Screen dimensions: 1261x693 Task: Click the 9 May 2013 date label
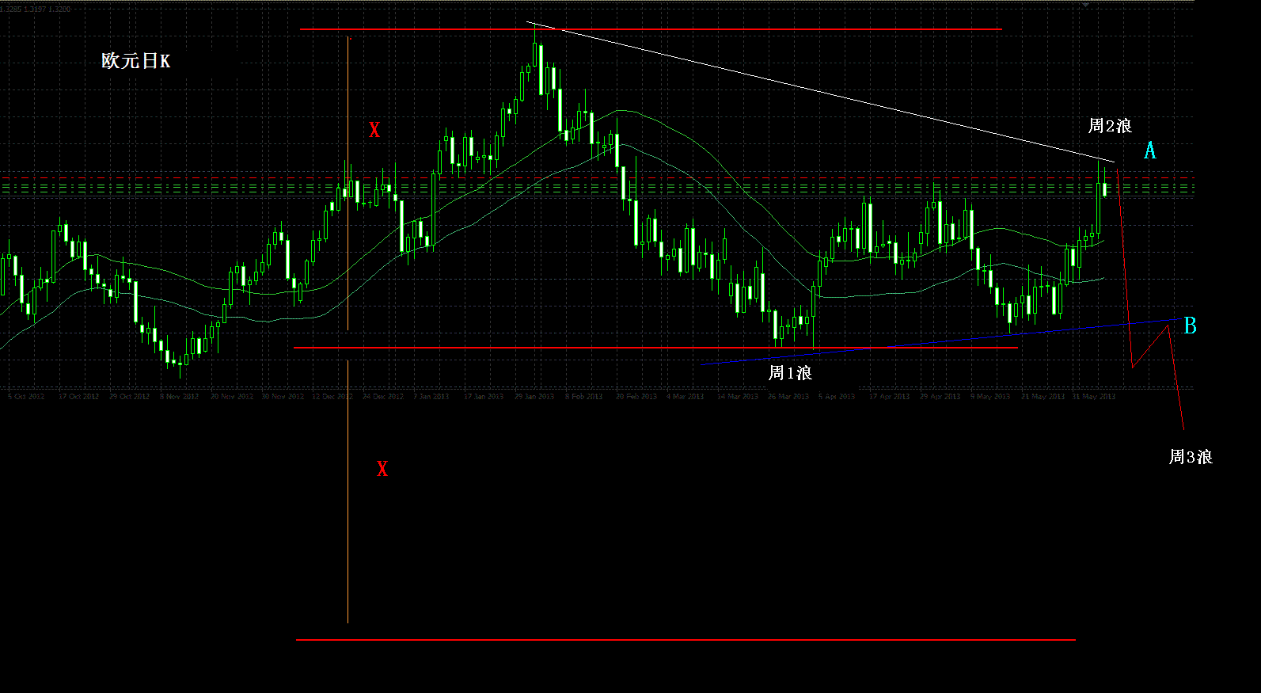(990, 396)
